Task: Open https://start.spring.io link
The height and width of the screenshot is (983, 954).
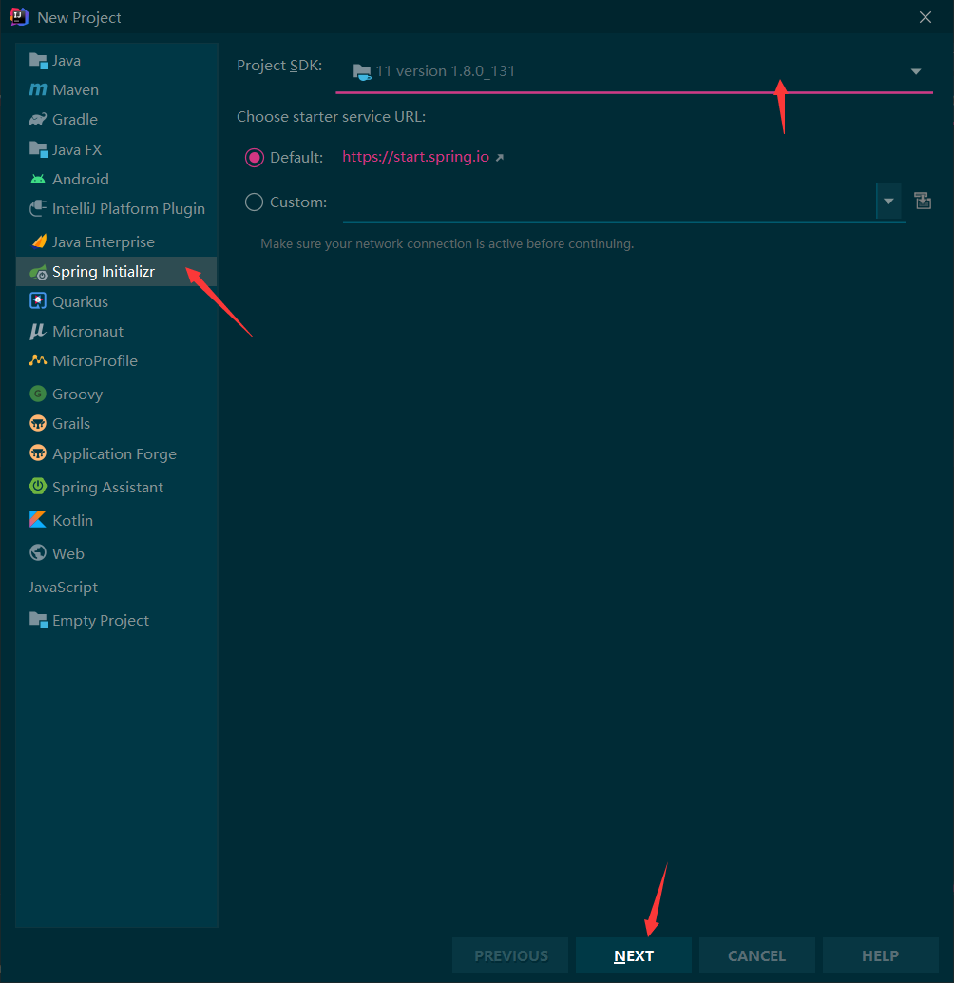Action: pyautogui.click(x=415, y=157)
